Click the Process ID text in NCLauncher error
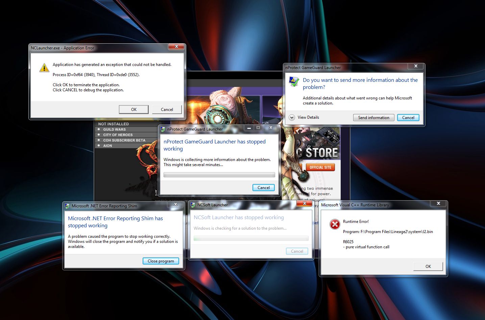 point(96,75)
